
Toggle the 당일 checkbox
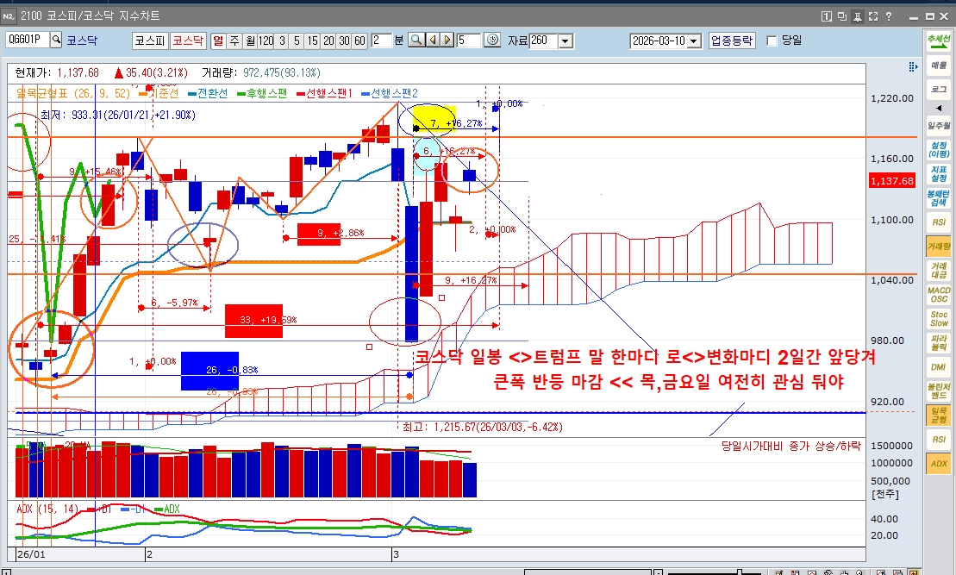click(x=772, y=41)
